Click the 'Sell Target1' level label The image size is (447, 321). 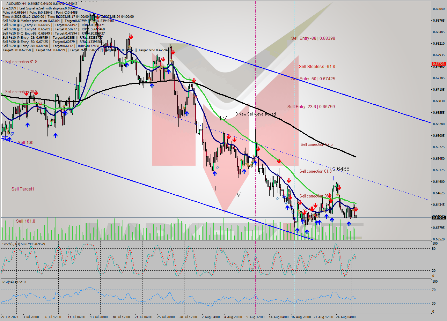point(23,189)
